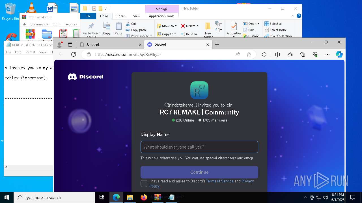Open File Explorer taskbar icon
This screenshot has width=362, height=203.
[130, 197]
